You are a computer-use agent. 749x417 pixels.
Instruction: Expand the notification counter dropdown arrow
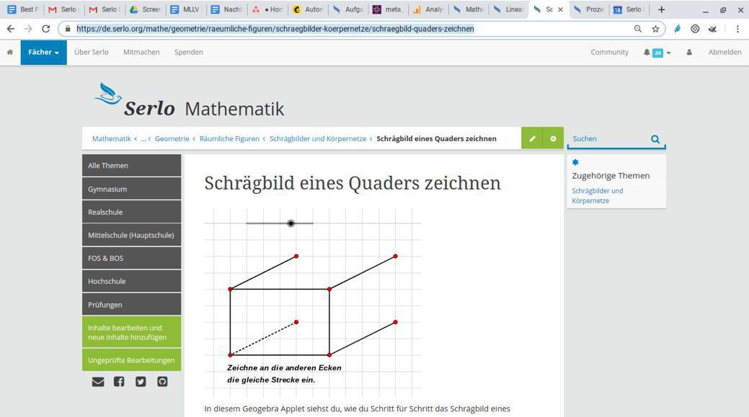point(667,52)
